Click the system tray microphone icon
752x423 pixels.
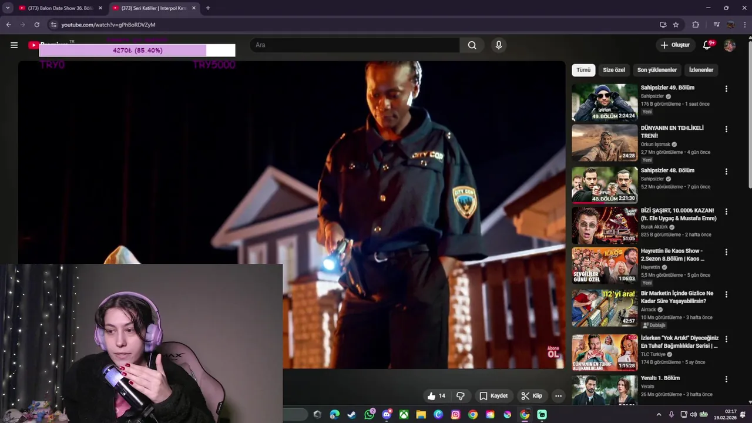pyautogui.click(x=672, y=415)
